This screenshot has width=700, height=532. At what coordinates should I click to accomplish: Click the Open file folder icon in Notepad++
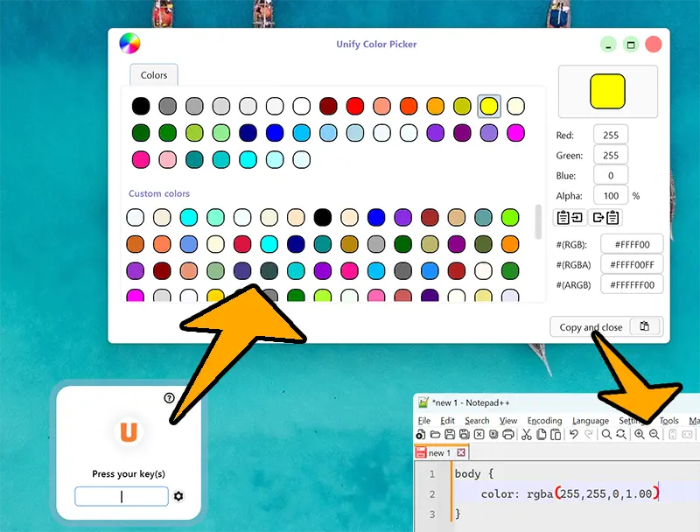(435, 434)
